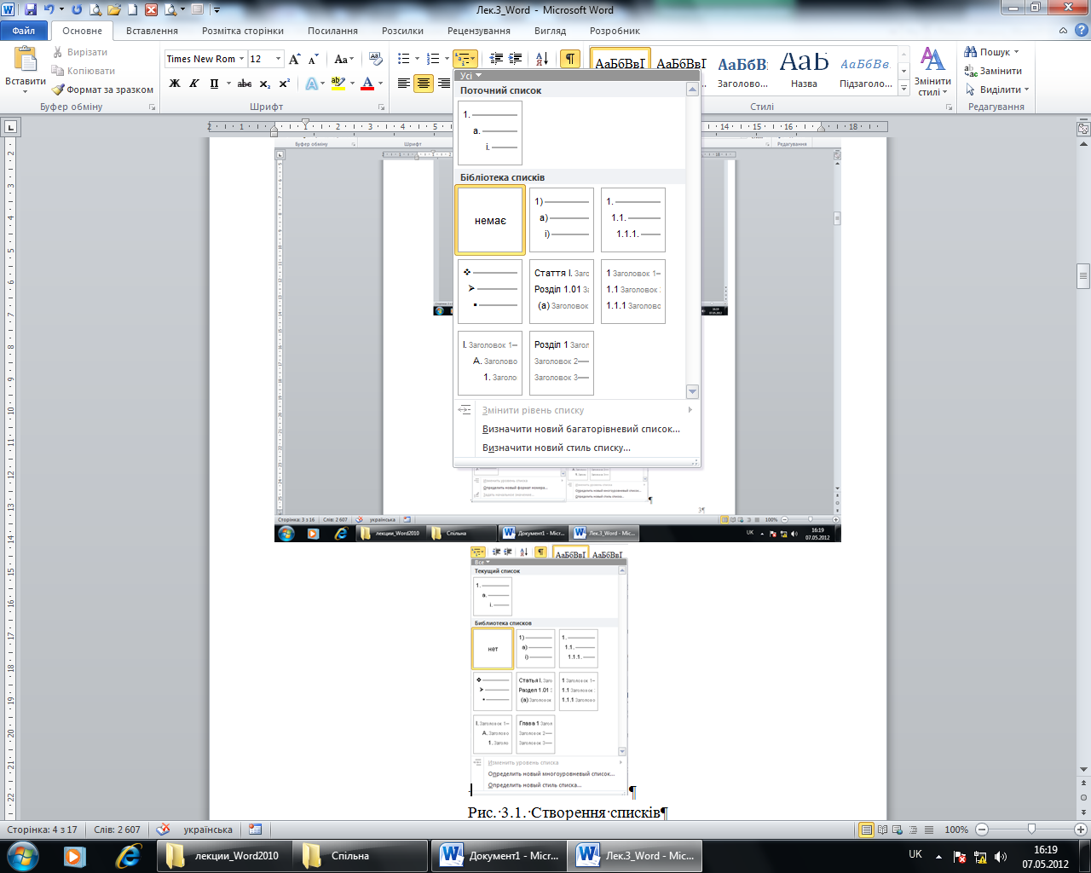Click the Replace (Замінити) button
Viewport: 1091px width, 873px height.
point(993,71)
